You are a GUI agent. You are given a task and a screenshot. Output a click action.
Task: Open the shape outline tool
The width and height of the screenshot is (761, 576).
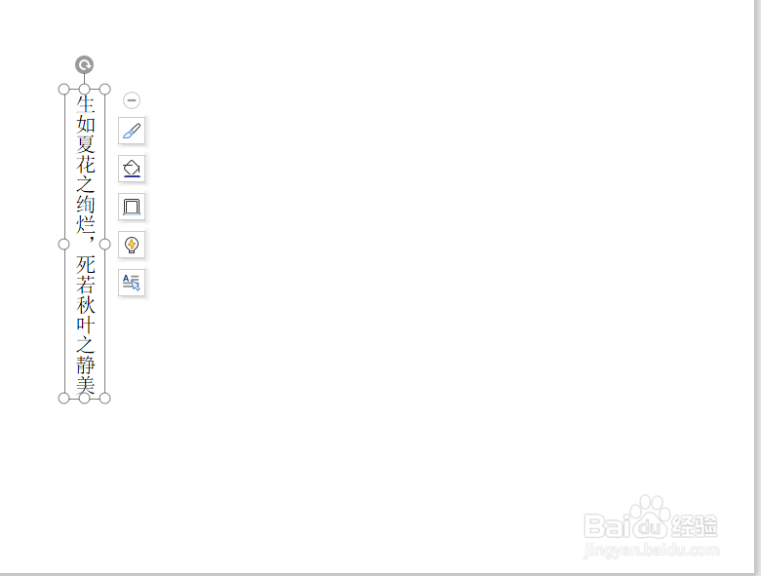[132, 207]
